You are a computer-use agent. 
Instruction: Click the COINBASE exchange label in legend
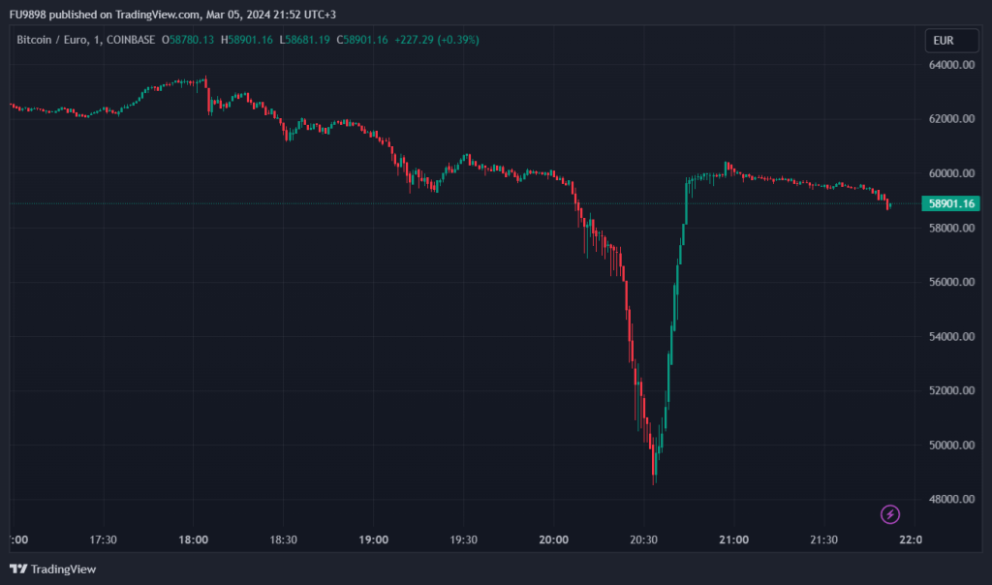(x=130, y=40)
